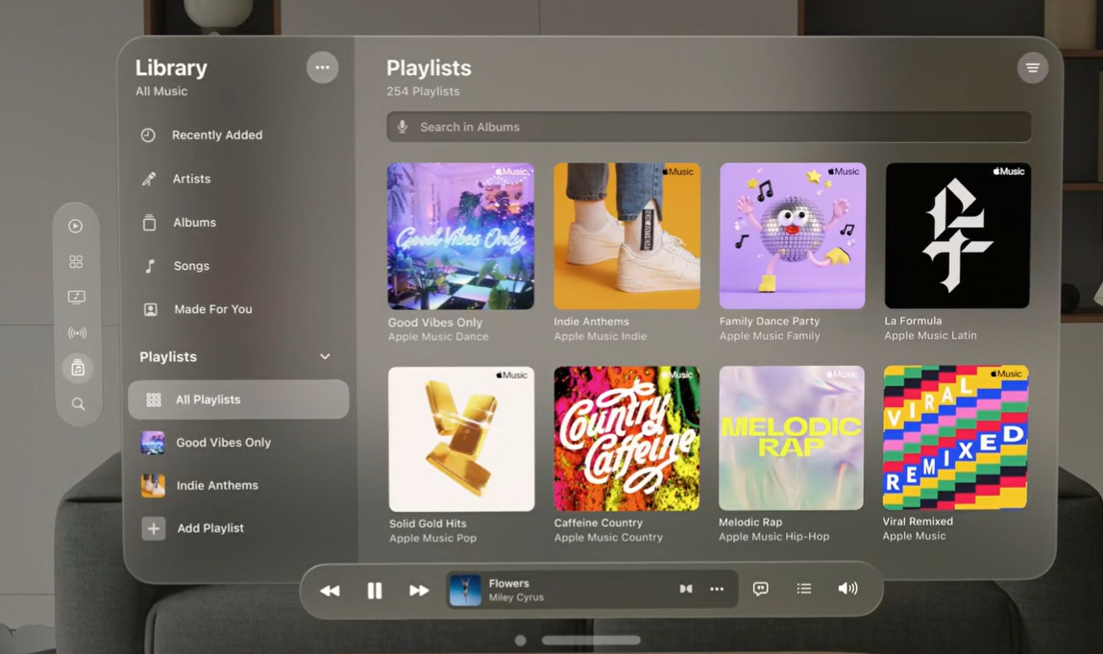This screenshot has height=654, width=1103.
Task: Collapse the Playlists section chevron
Action: click(x=325, y=356)
